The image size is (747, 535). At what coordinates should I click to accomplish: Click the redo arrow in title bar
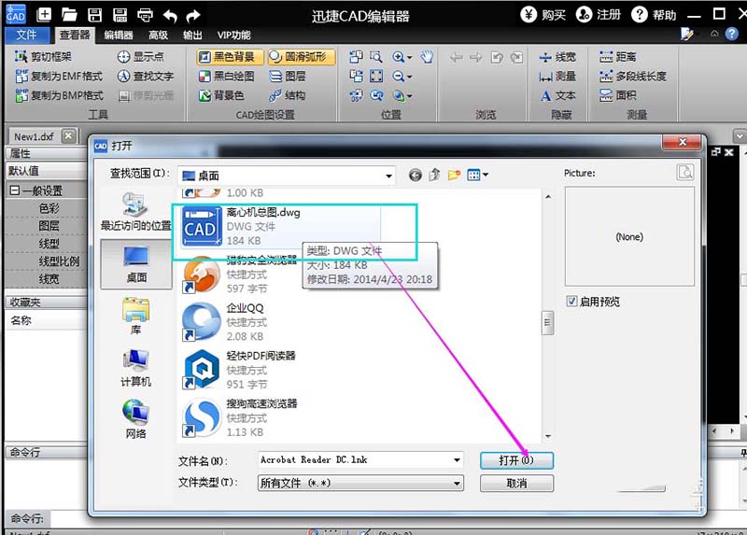click(x=193, y=16)
